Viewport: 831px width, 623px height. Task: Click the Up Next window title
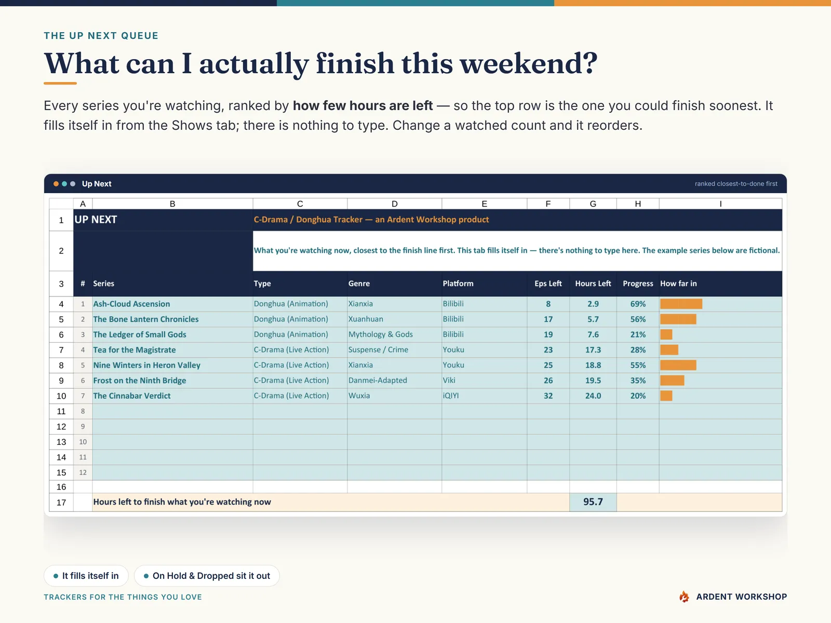97,184
